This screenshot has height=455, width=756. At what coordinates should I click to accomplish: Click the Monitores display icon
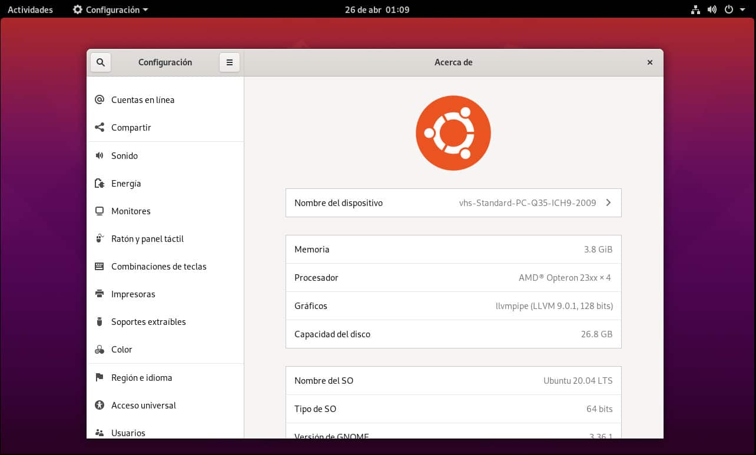tap(100, 211)
